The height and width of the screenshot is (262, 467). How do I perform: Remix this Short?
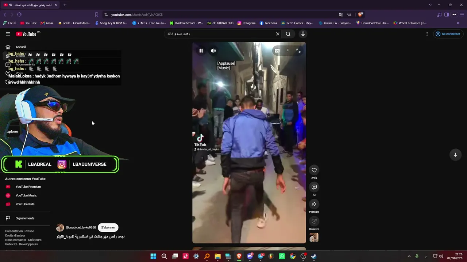coord(314,221)
